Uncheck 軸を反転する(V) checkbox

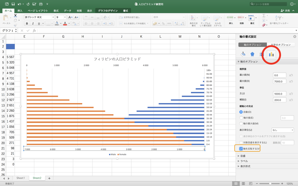tap(241, 149)
